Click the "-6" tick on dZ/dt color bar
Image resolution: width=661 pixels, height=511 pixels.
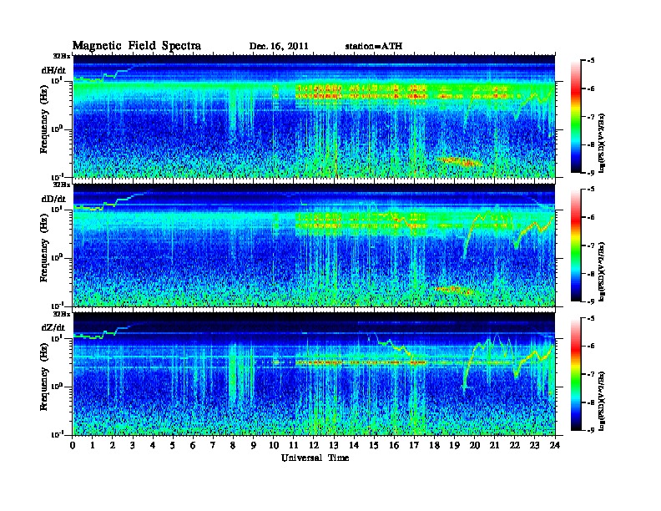tap(591, 346)
